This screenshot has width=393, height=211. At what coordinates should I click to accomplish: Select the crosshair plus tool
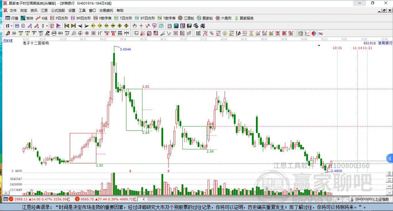coord(141,26)
